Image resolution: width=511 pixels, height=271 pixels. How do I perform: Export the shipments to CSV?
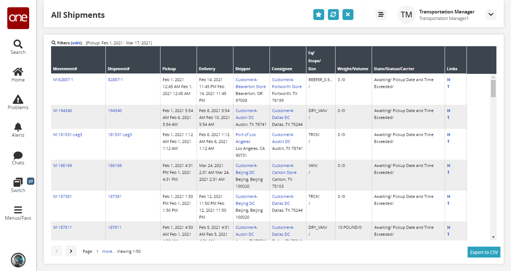(x=484, y=252)
